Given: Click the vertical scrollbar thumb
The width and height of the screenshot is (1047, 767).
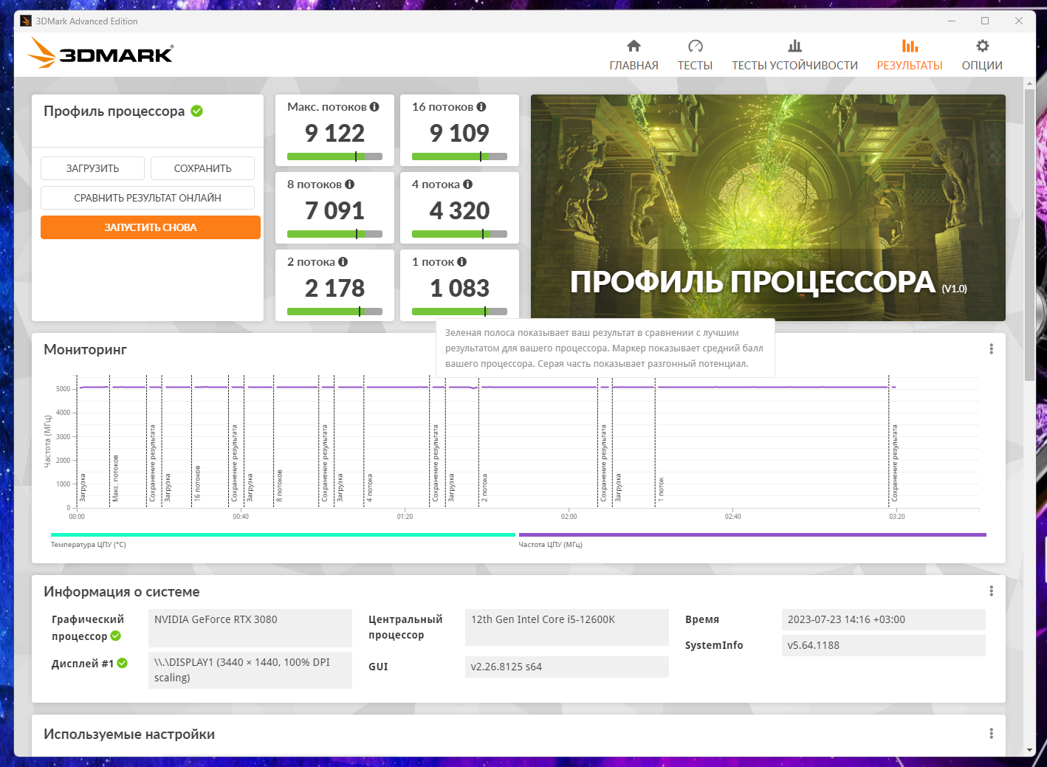Looking at the screenshot, I should (1029, 235).
